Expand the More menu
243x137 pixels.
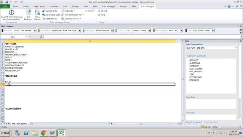click(90, 11)
